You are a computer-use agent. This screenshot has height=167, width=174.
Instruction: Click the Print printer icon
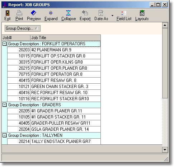pyautogui.click(x=19, y=13)
